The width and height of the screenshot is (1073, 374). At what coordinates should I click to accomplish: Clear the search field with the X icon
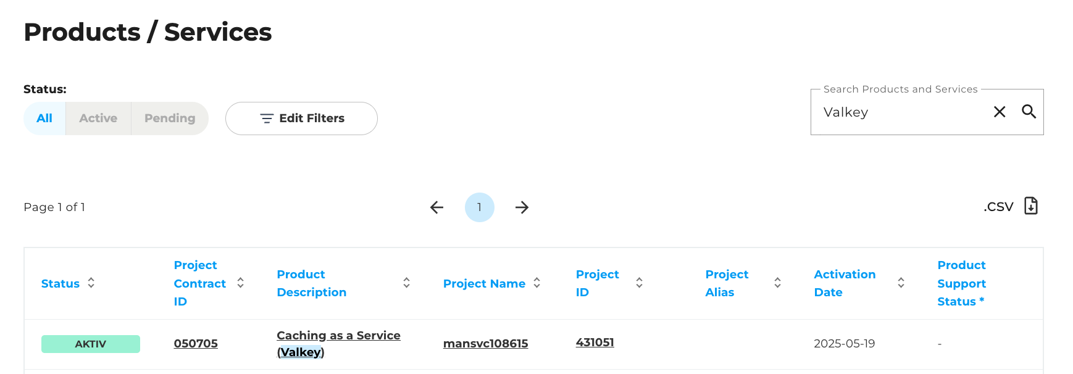pos(1000,112)
